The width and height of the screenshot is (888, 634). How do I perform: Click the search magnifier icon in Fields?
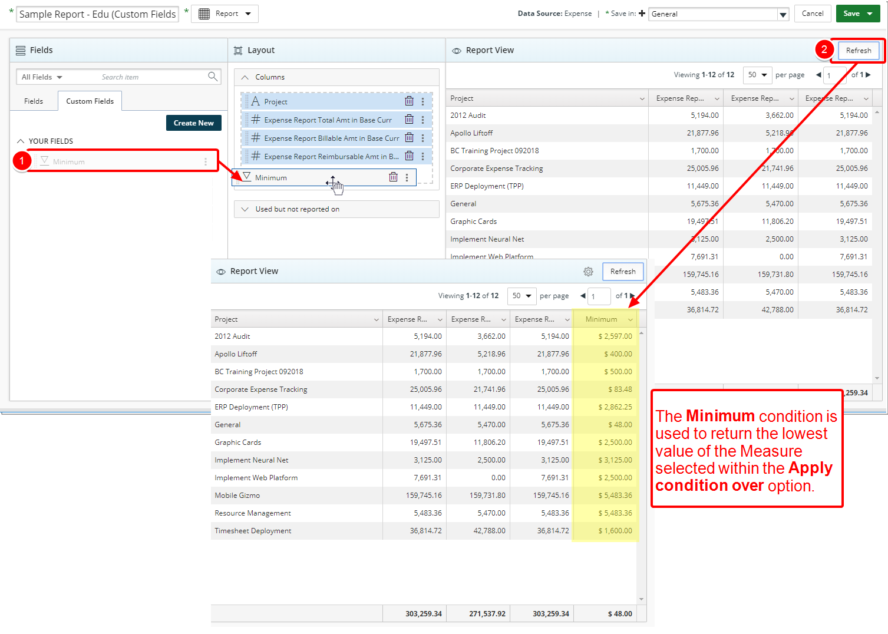click(213, 77)
